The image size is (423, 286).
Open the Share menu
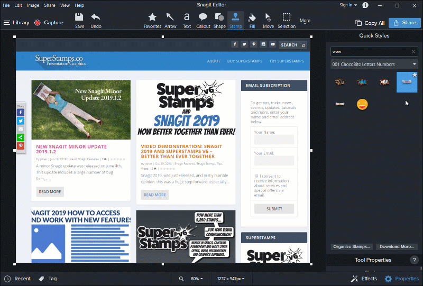(50, 5)
